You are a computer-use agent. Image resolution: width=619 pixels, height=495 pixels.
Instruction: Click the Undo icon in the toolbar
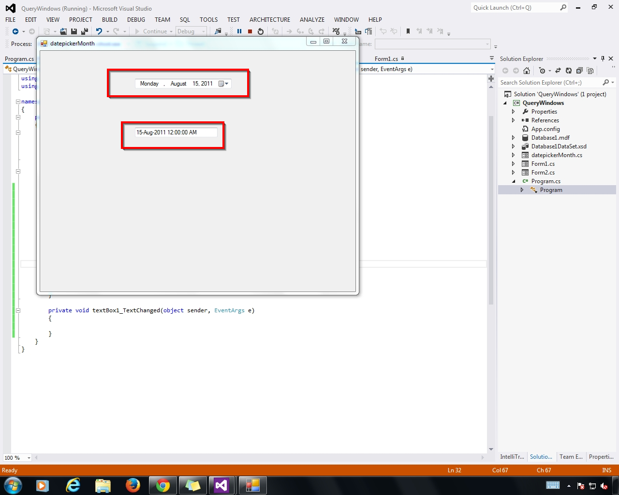pyautogui.click(x=100, y=31)
